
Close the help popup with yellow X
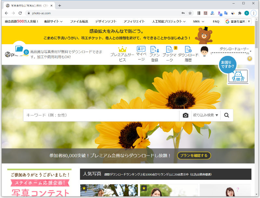250,59
